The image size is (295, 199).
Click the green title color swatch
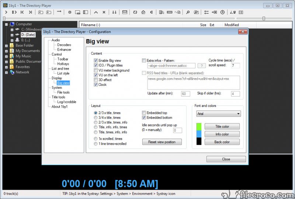(199, 127)
